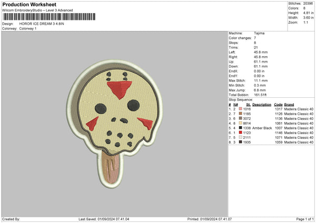Click the embroidered ice cream mask design preview

(114, 124)
